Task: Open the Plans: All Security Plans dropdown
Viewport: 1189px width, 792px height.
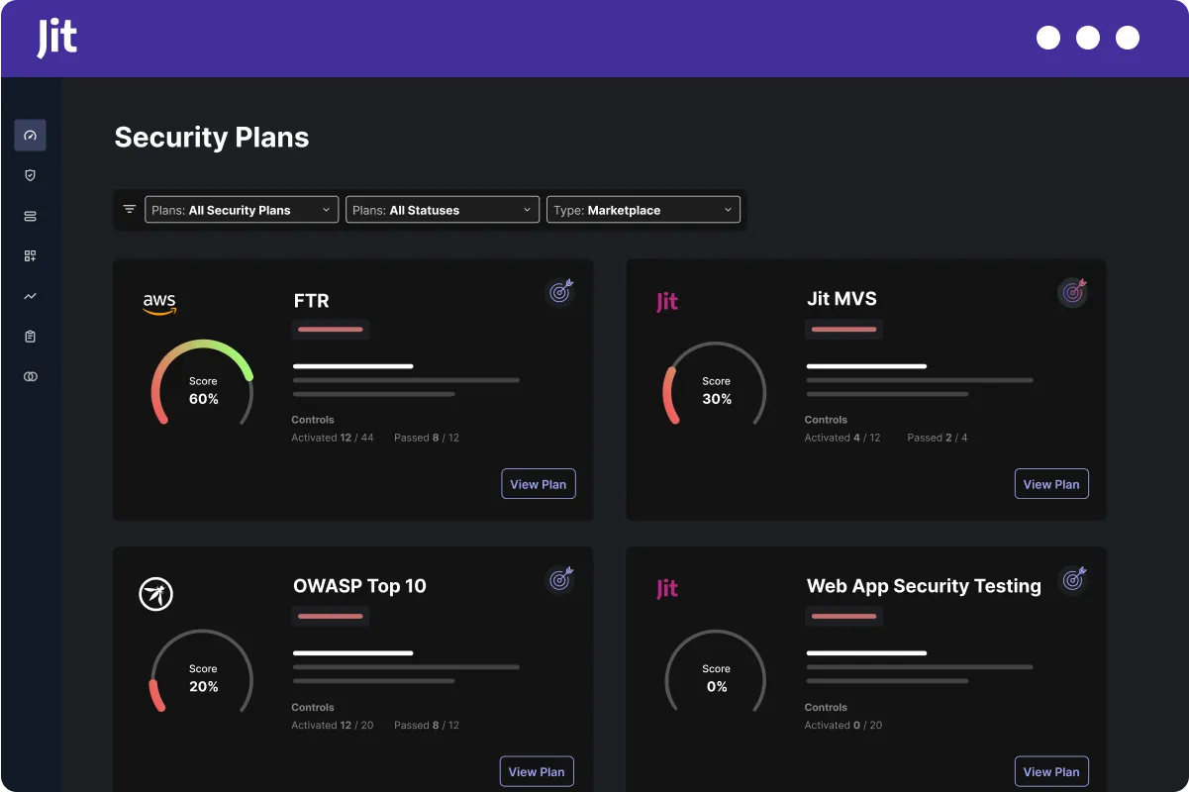Action: coord(241,209)
